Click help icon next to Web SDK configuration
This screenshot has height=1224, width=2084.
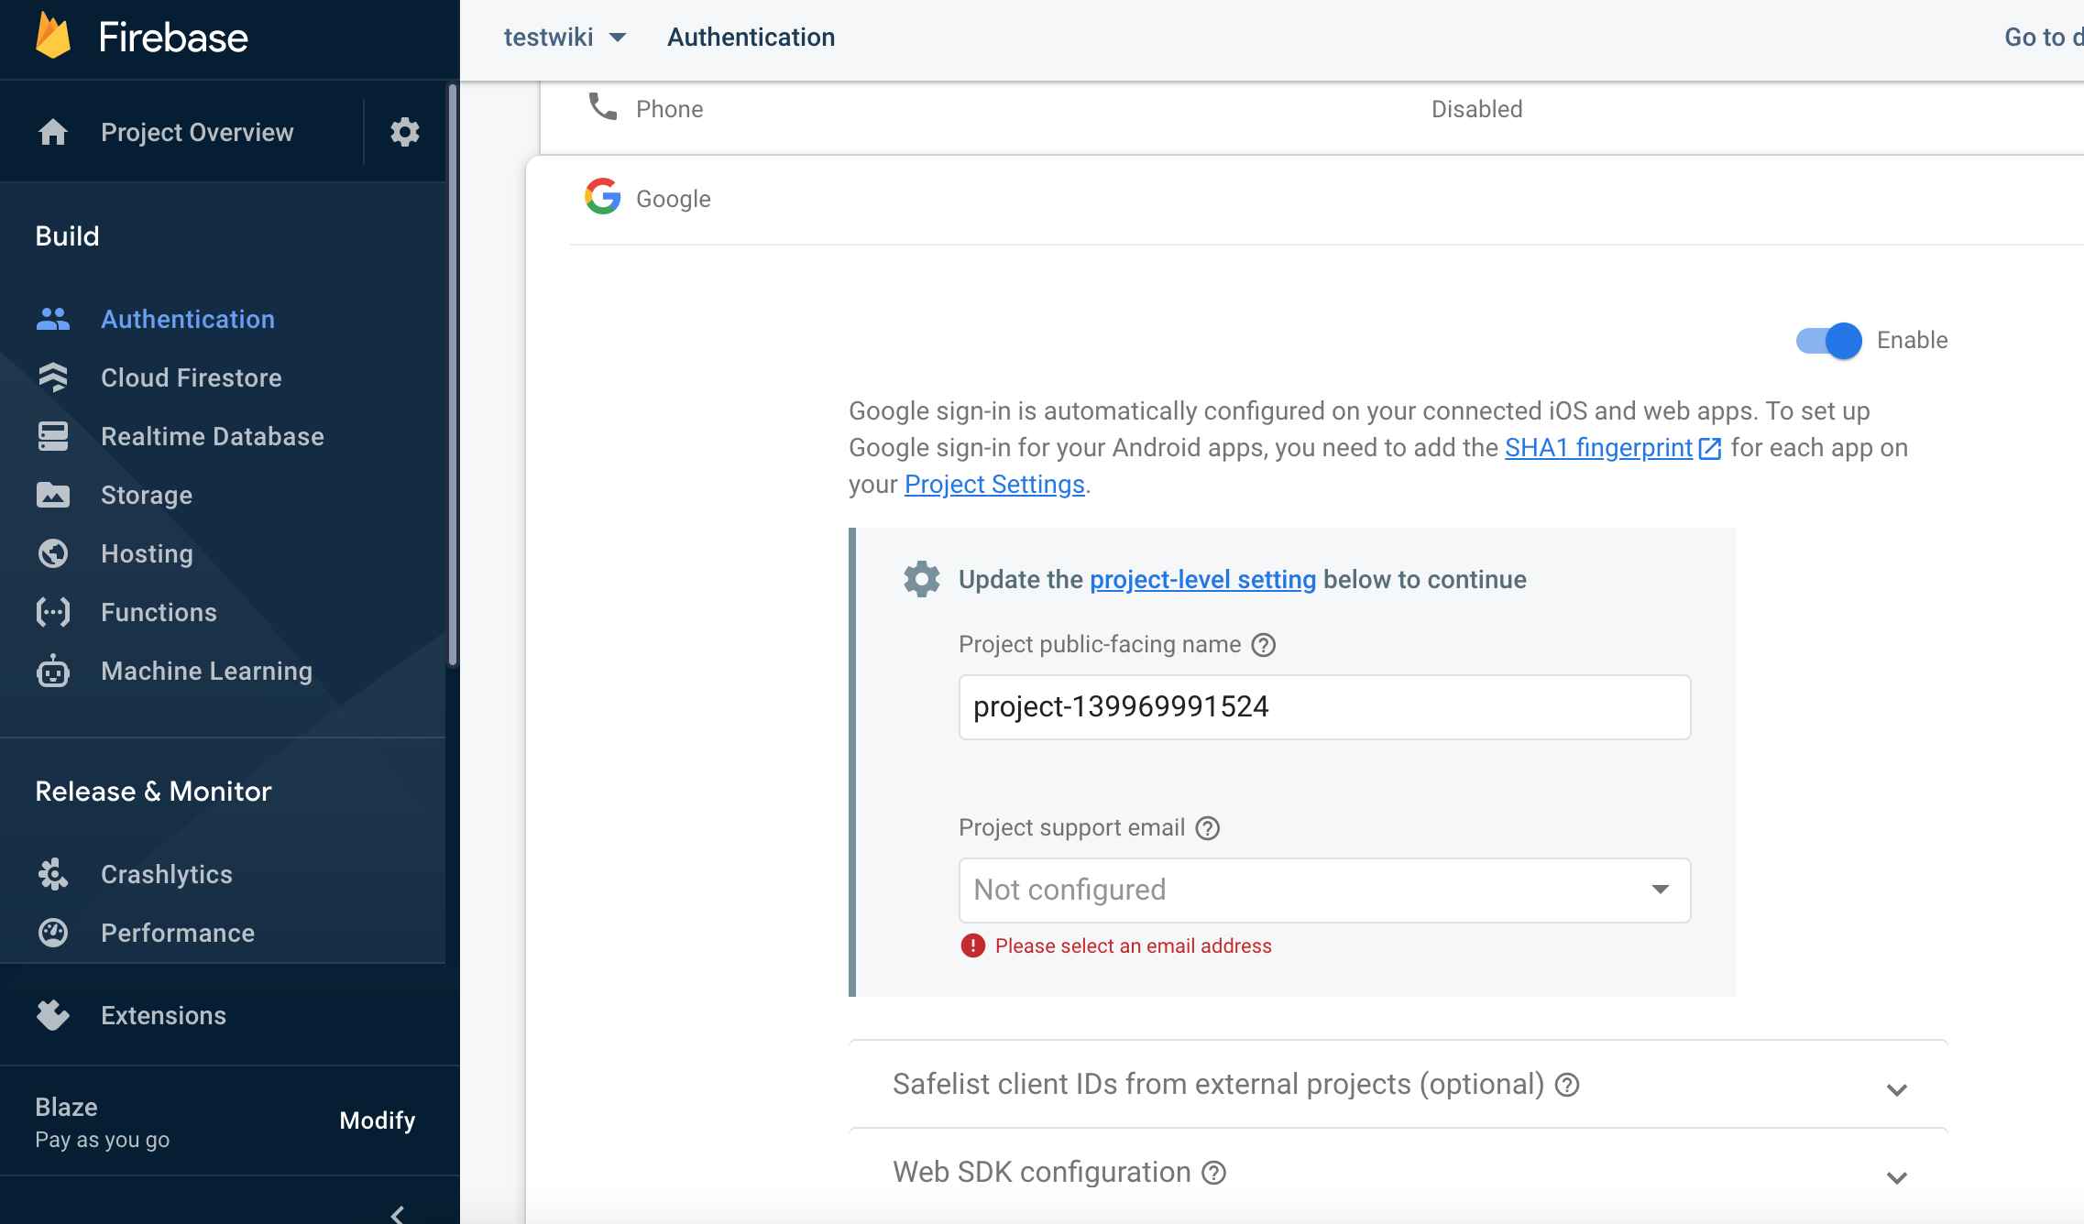[x=1214, y=1173]
